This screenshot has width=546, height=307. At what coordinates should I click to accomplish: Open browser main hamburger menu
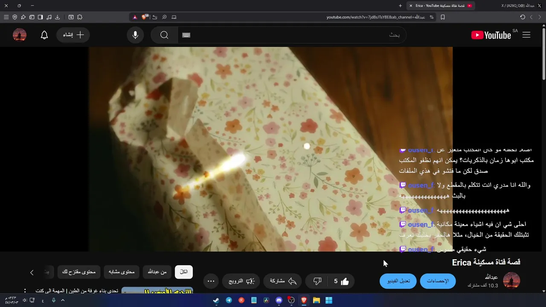6,17
